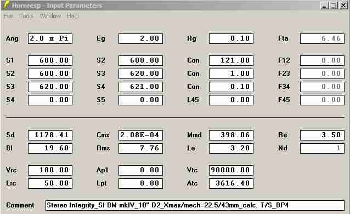Image resolution: width=350 pixels, height=214 pixels.
Task: Click the Cms field showing 2.08E-04
Action: pos(140,135)
